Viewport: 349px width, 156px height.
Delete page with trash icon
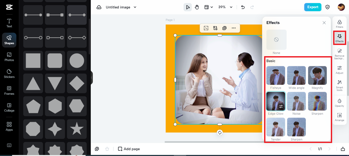click(107, 149)
